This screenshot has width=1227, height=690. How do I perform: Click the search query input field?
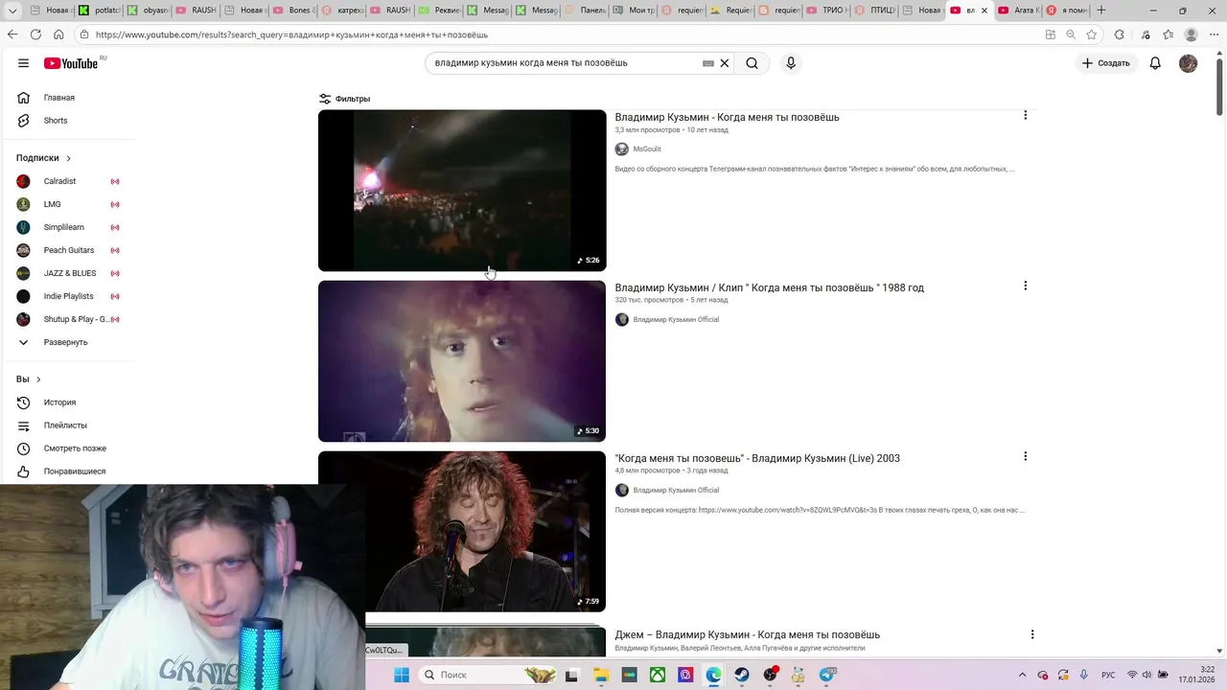(566, 63)
